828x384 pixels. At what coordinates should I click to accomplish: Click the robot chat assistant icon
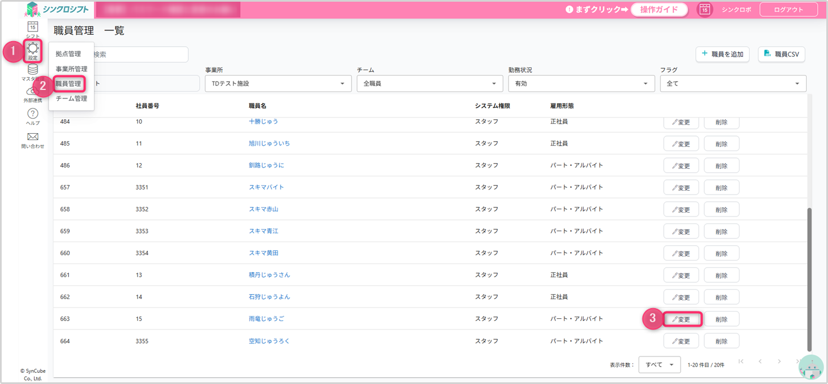(811, 368)
